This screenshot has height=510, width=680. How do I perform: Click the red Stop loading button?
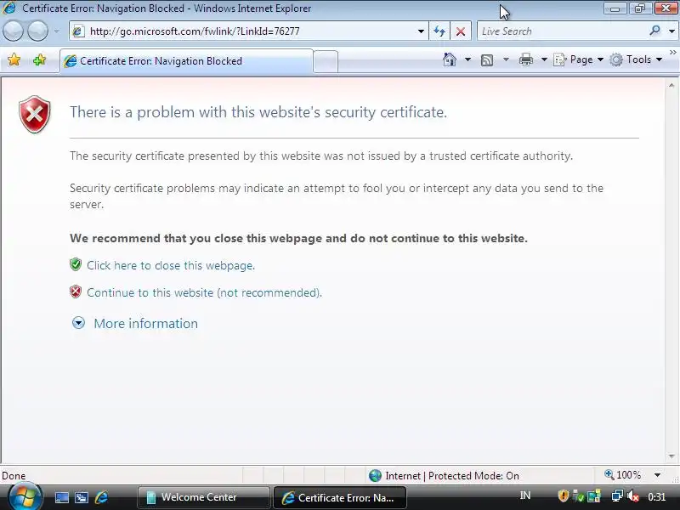coord(461,31)
